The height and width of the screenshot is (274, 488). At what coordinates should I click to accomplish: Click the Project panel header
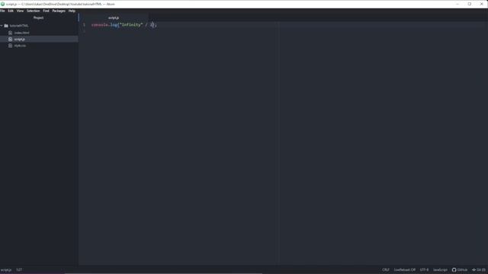[x=39, y=18]
